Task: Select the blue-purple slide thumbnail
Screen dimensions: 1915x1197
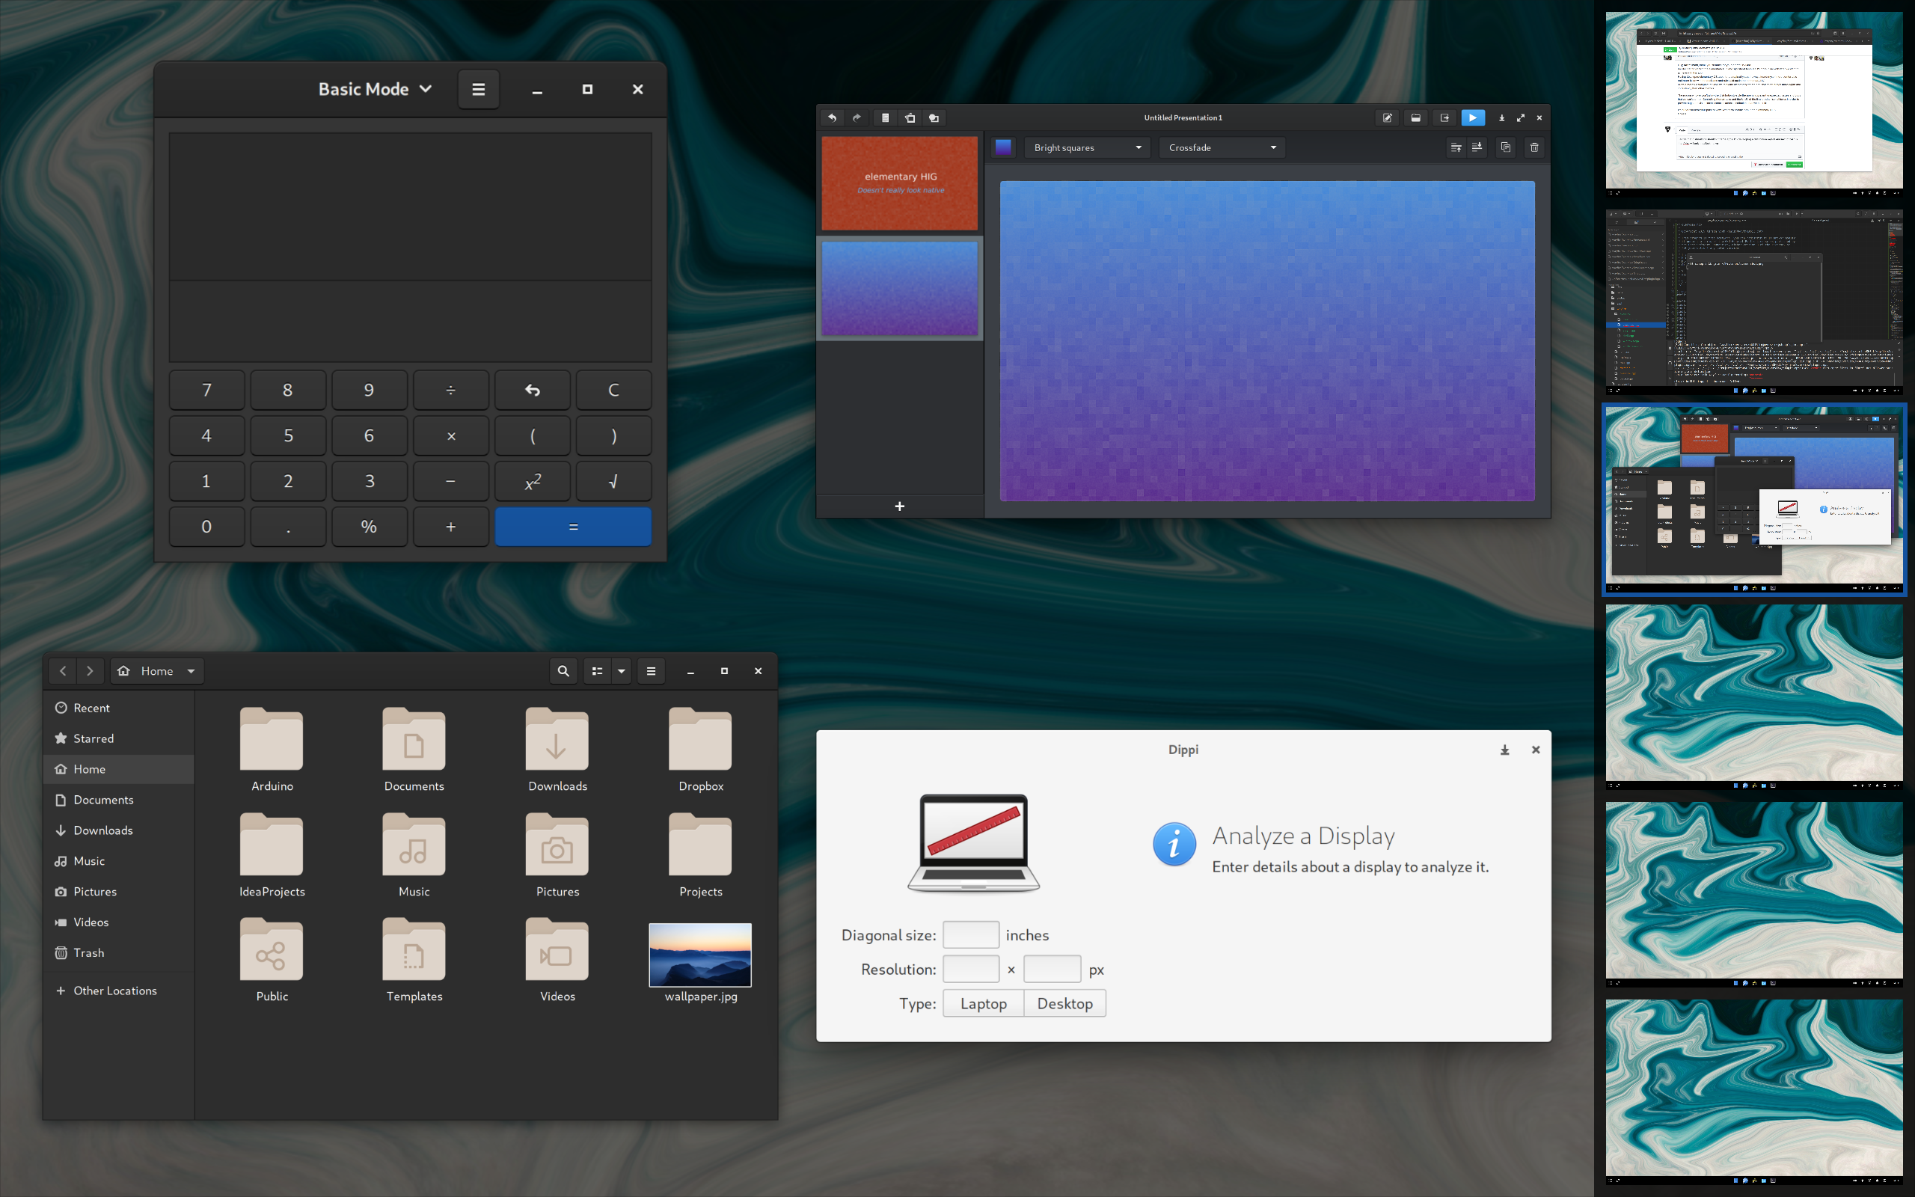Action: pyautogui.click(x=900, y=289)
